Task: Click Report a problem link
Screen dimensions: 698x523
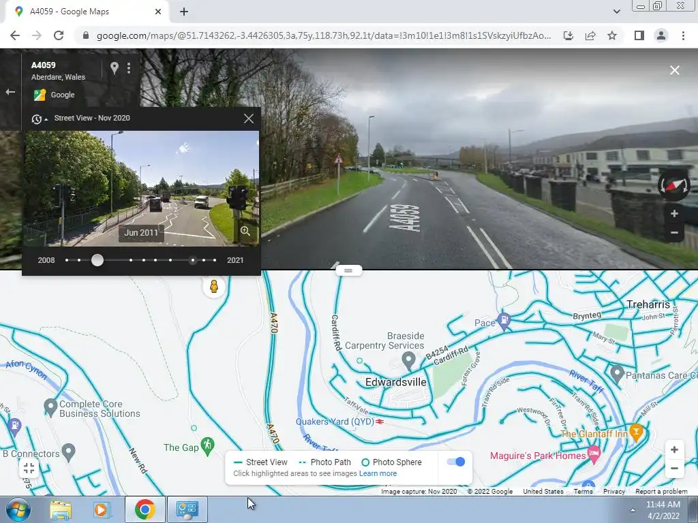Action: tap(661, 492)
